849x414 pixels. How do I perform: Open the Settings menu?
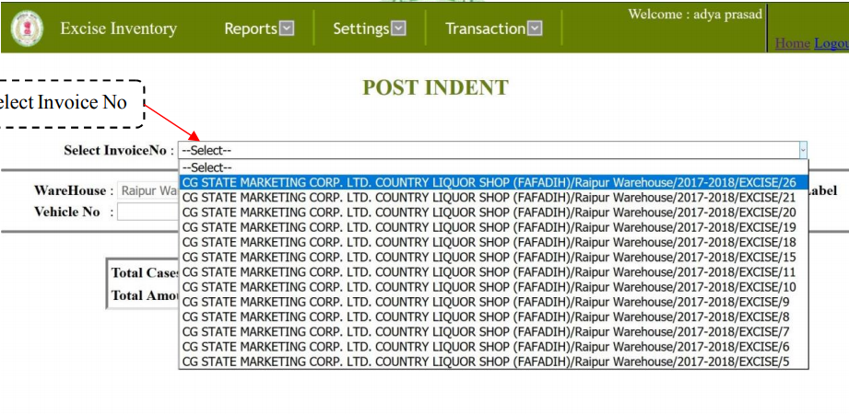point(361,29)
